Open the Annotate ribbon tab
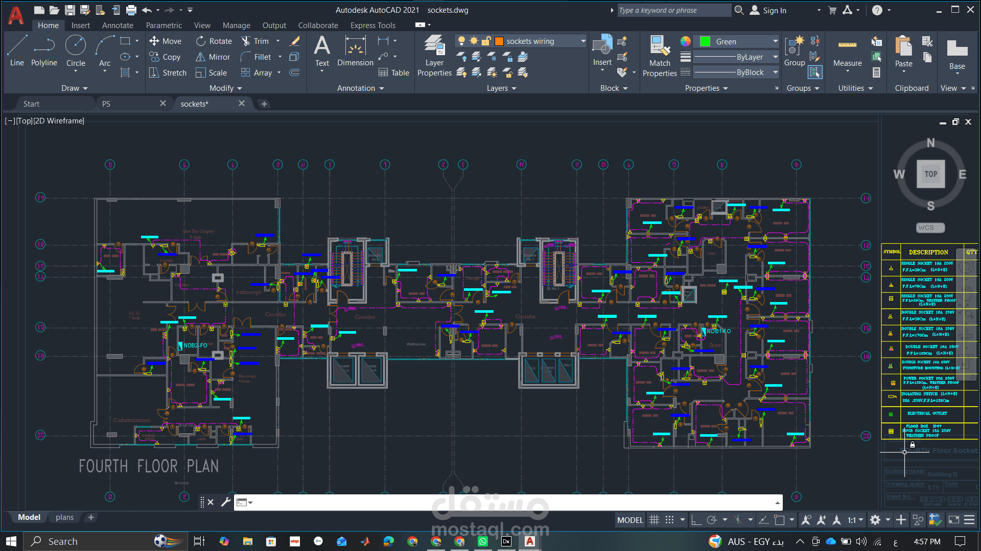This screenshot has height=551, width=981. pyautogui.click(x=118, y=25)
